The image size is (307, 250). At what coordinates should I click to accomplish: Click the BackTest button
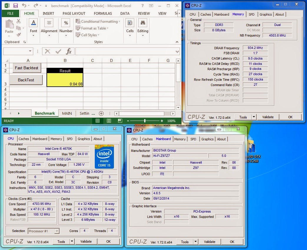(26, 80)
